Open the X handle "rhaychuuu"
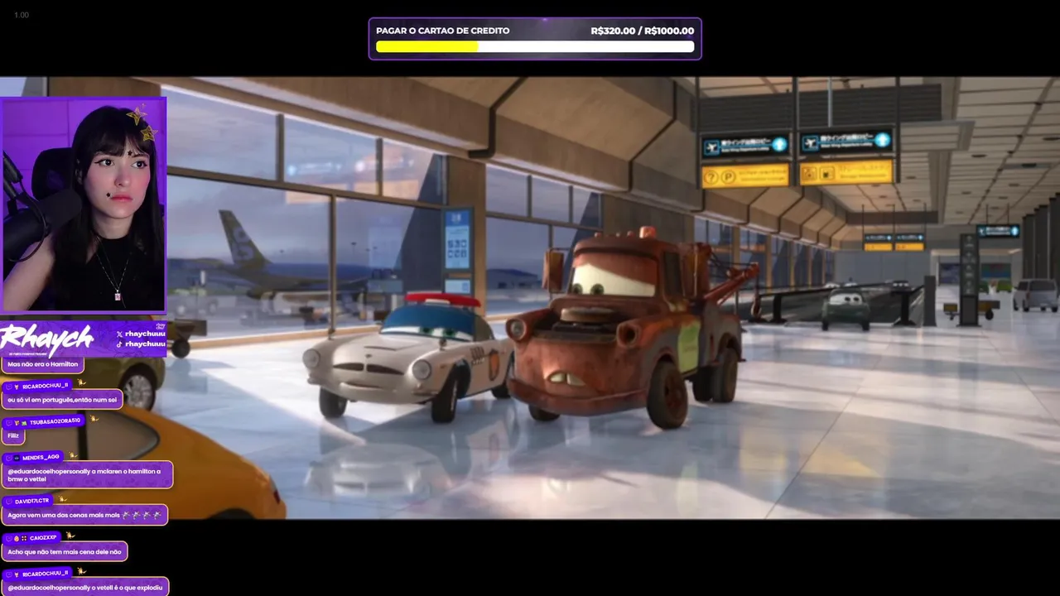The width and height of the screenshot is (1060, 596). click(146, 334)
